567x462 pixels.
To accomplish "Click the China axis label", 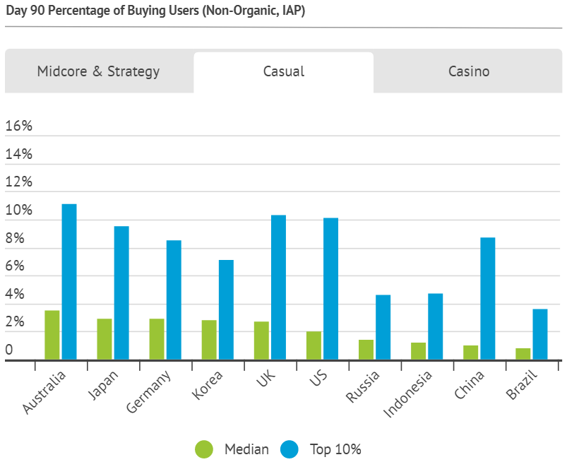I will click(470, 385).
